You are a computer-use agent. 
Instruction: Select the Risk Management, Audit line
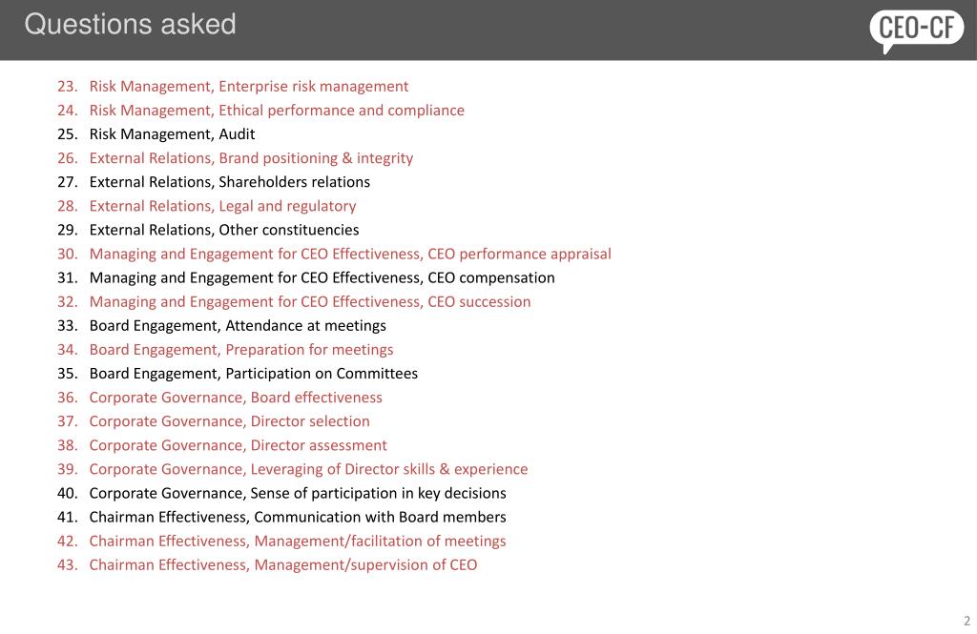[172, 134]
